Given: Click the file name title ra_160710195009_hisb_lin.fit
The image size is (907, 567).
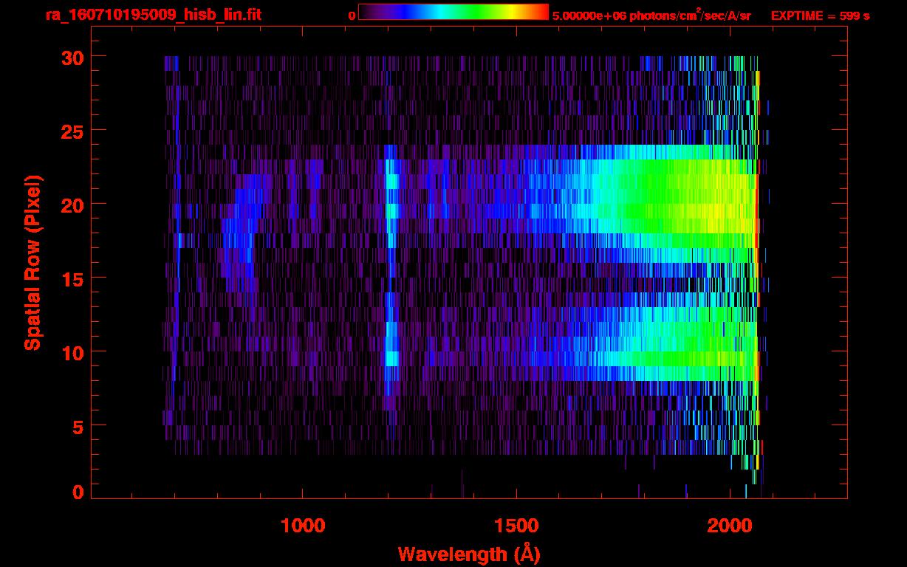Looking at the screenshot, I should [153, 15].
